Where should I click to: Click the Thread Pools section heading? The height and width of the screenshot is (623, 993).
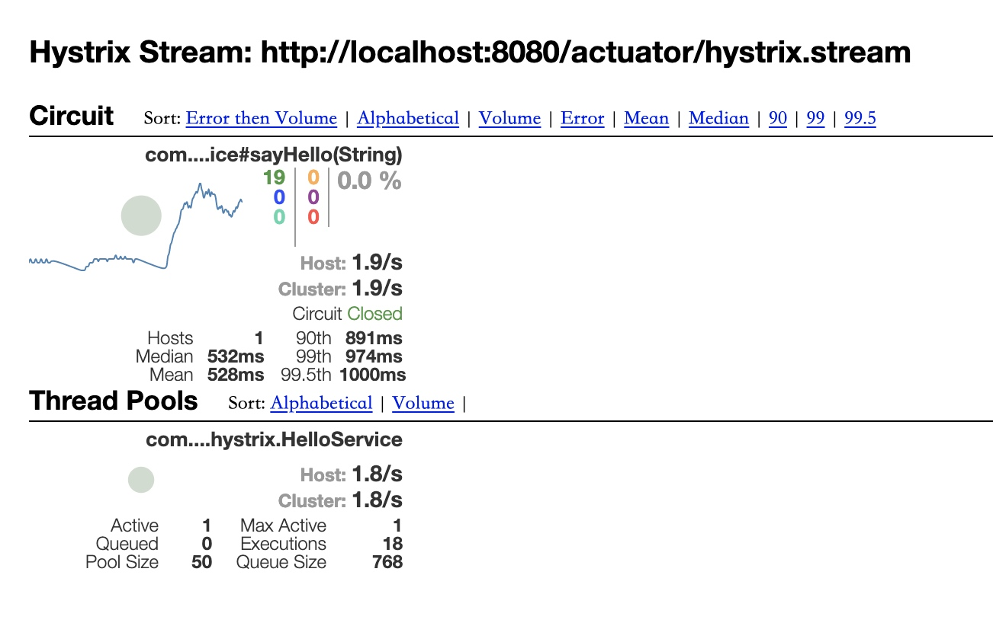[x=113, y=401]
